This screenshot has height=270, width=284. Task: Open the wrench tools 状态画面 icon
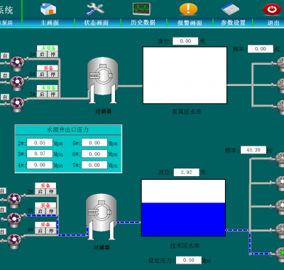pyautogui.click(x=95, y=9)
